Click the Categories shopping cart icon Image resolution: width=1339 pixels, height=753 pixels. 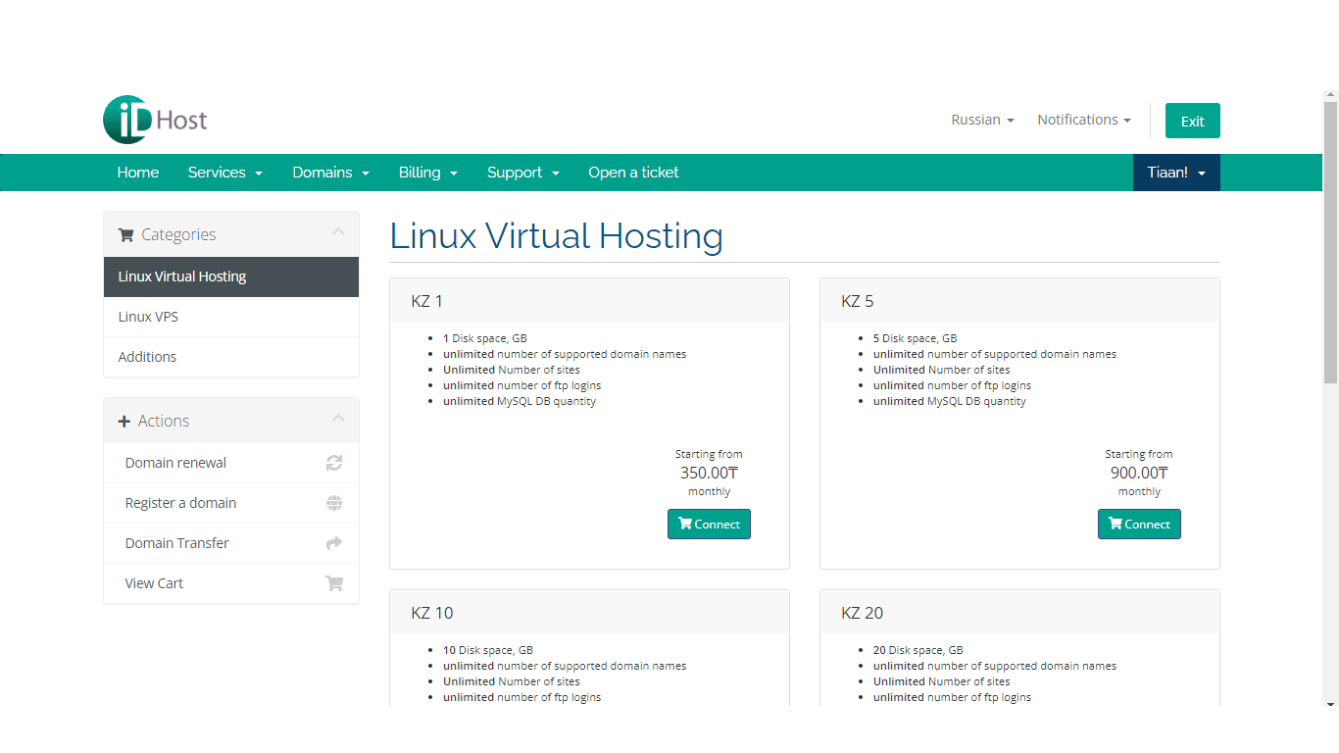[125, 234]
